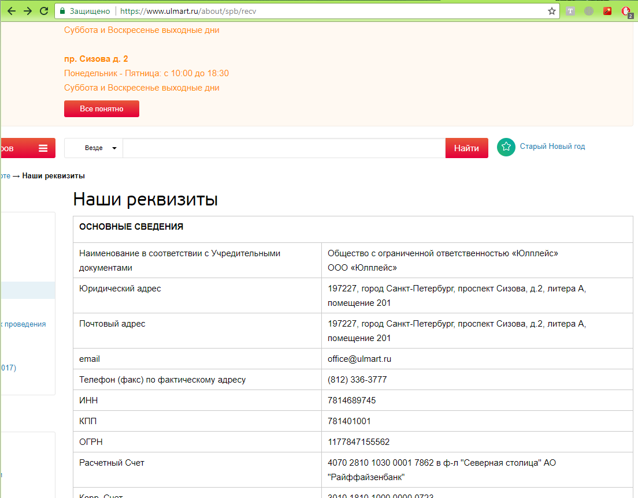This screenshot has width=638, height=498.
Task: Open the grey T extension icon
Action: point(570,11)
